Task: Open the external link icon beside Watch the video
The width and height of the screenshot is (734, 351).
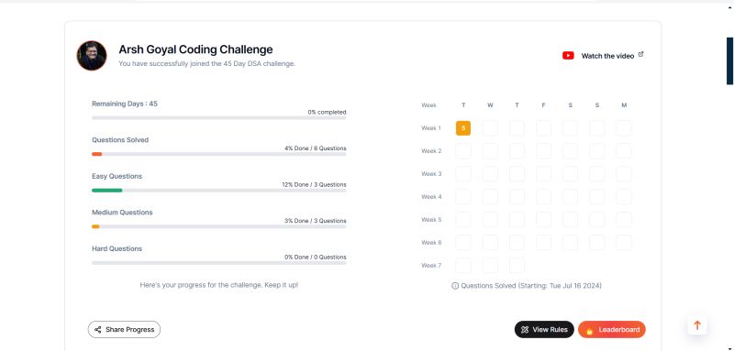Action: 640,54
